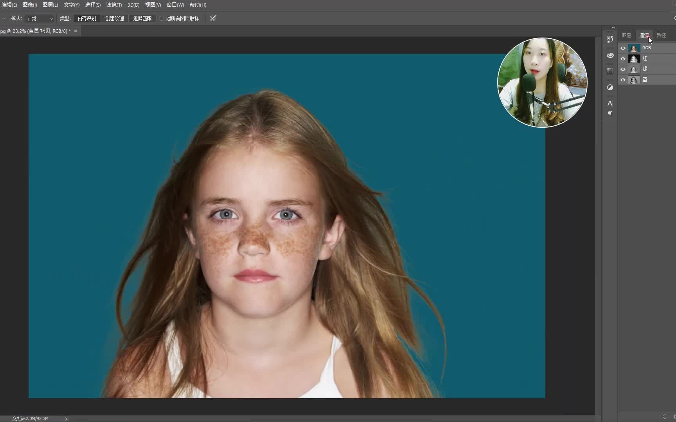Select the 创建纹理 type button
This screenshot has width=676, height=422.
click(x=115, y=18)
